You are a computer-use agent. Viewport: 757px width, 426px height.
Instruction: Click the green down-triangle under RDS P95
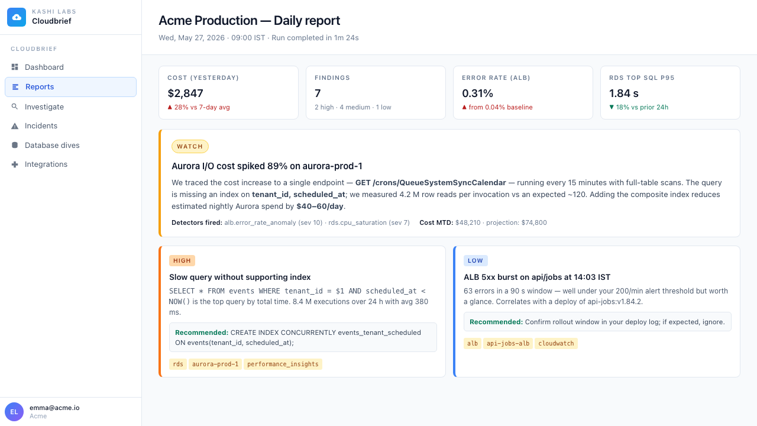pos(612,107)
